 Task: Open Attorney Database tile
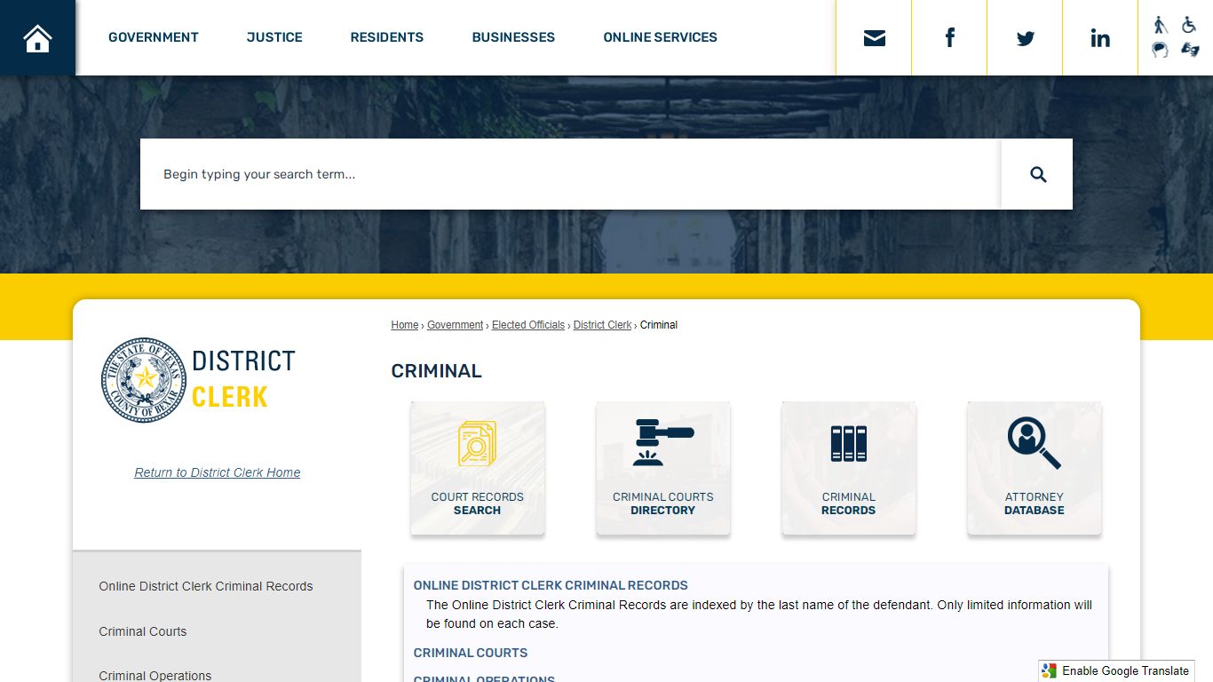click(1035, 468)
